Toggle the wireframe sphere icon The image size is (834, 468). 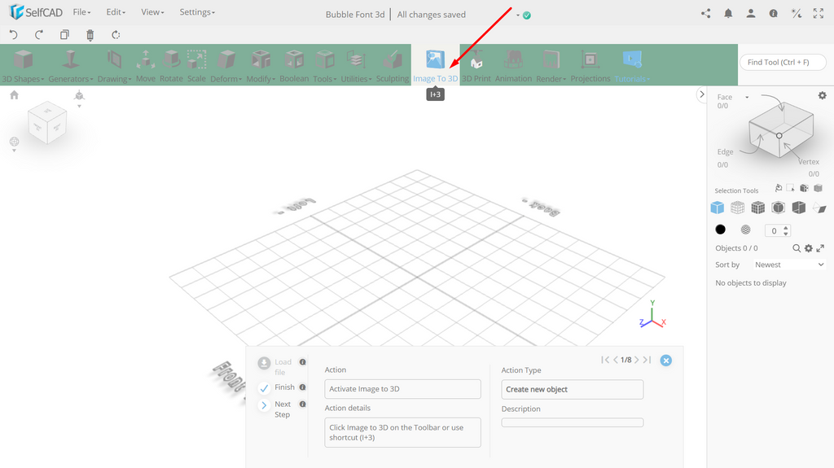point(746,230)
